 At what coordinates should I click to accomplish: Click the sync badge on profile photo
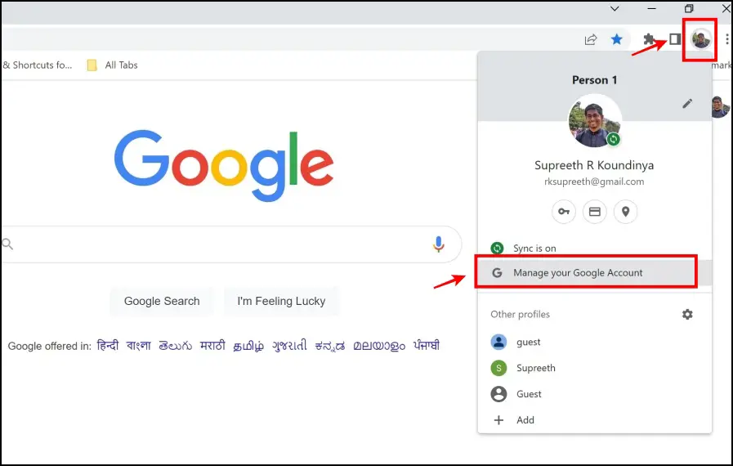point(614,139)
